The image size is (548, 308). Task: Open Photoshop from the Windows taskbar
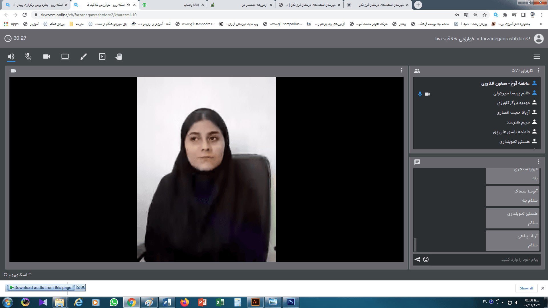tap(291, 302)
